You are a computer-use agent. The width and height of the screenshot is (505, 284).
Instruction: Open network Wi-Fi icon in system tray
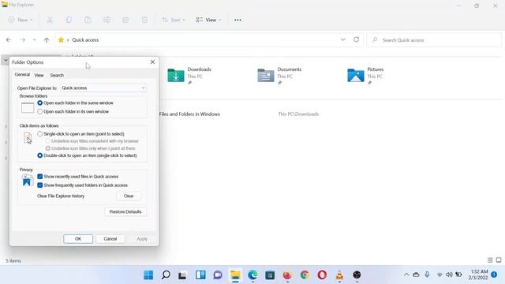click(440, 275)
